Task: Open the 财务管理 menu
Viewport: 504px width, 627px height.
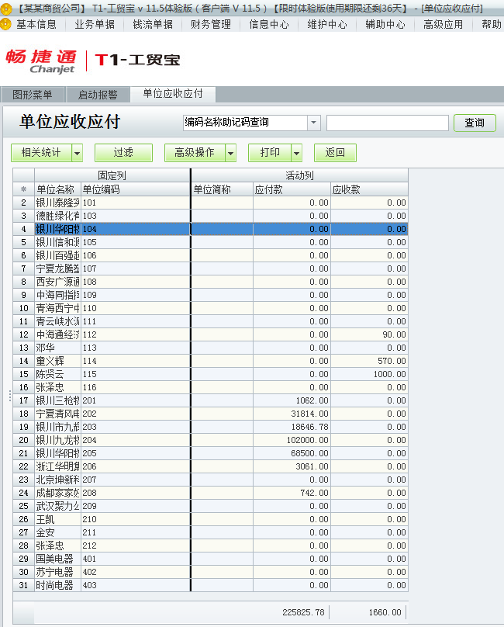Action: click(210, 24)
